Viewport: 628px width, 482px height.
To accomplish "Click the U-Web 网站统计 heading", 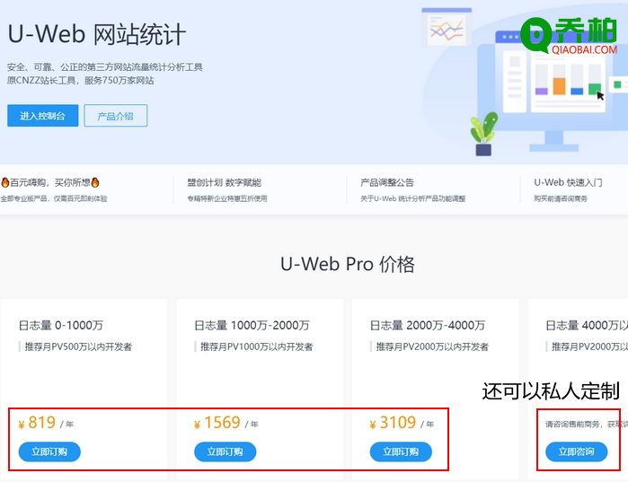I will (x=97, y=35).
